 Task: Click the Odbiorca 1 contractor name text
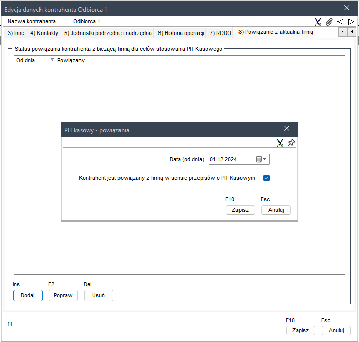(x=87, y=21)
